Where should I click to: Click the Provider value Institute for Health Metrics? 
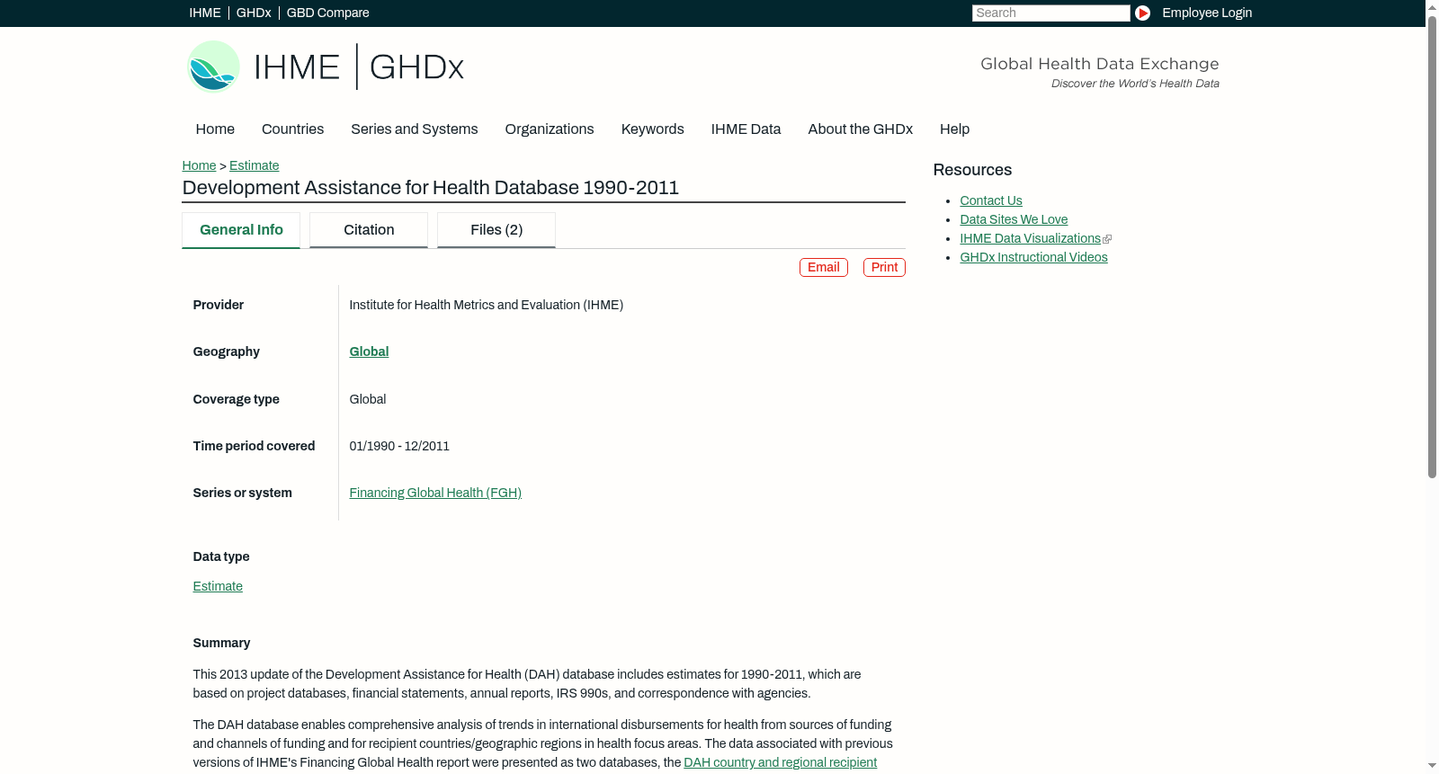[x=486, y=305]
